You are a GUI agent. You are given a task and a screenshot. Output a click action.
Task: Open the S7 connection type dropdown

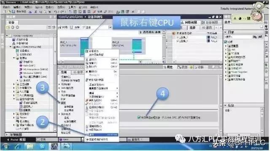110,27
